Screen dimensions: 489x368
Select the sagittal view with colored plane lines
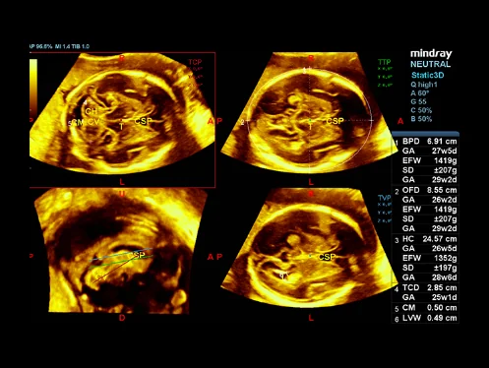[121, 251]
